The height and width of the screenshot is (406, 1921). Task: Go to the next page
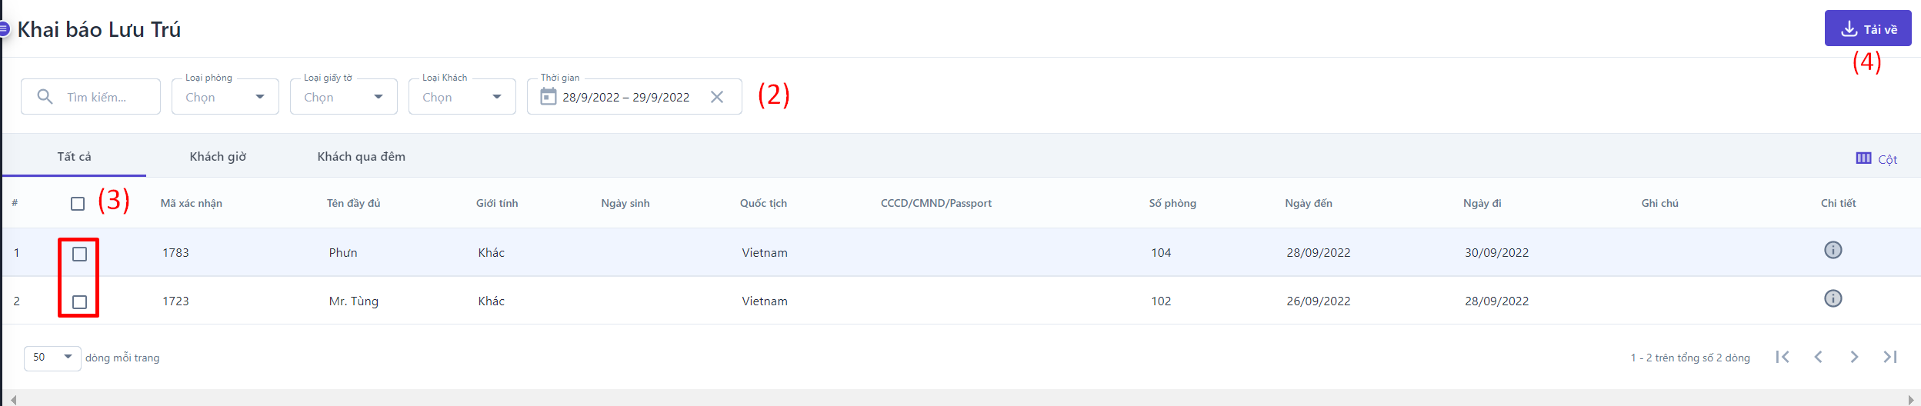pos(1854,357)
